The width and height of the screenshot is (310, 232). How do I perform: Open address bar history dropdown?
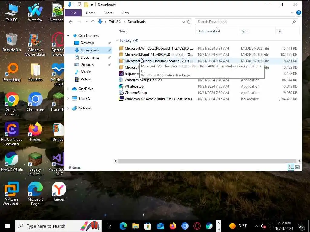[184, 22]
